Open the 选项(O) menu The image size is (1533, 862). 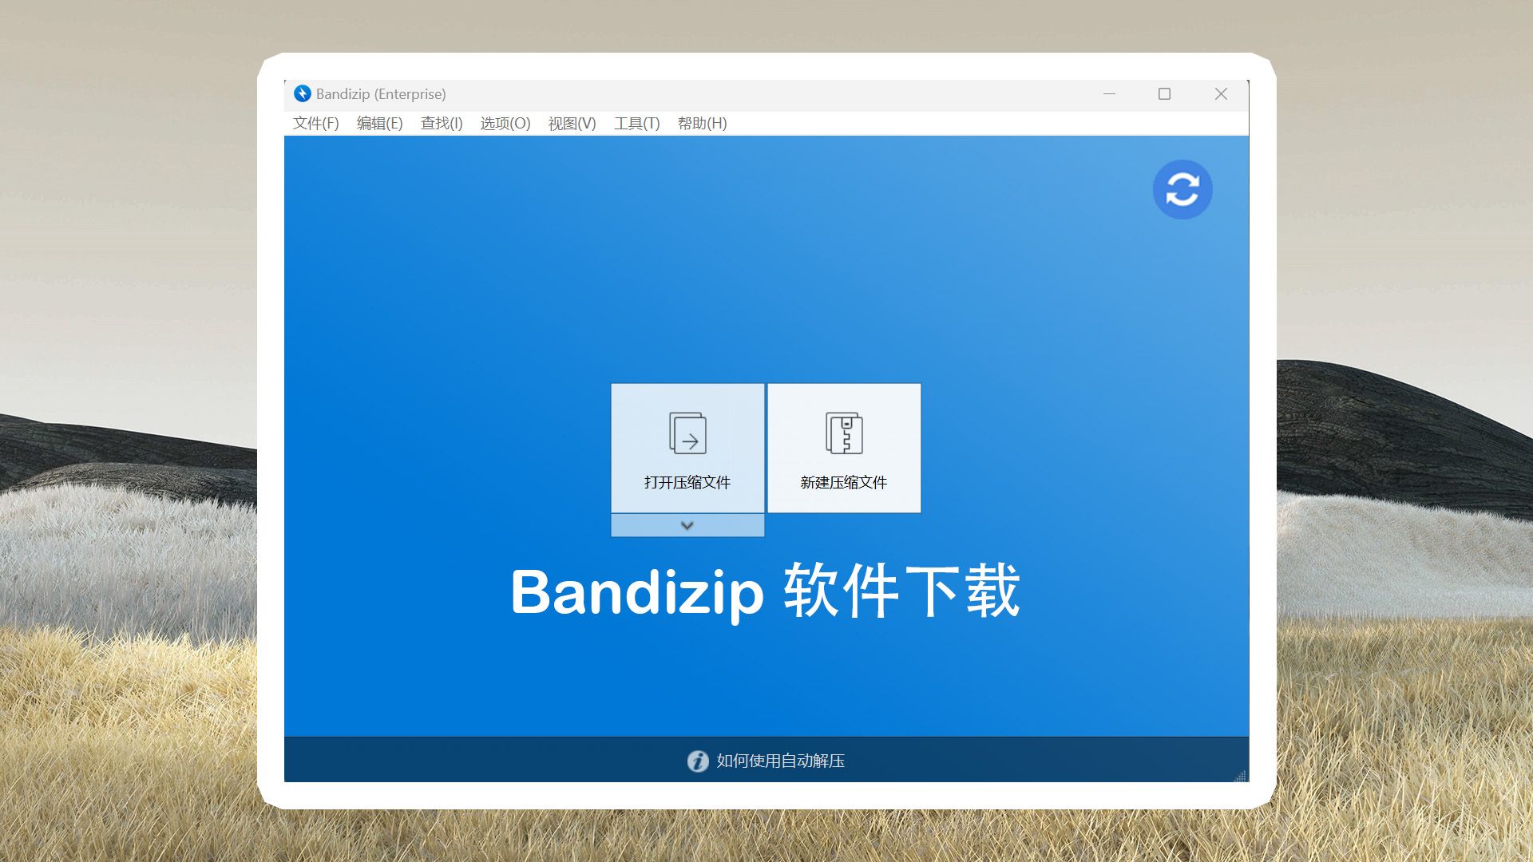[505, 123]
